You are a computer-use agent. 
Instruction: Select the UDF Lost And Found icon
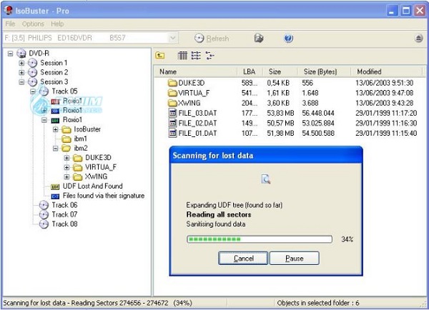click(x=56, y=186)
